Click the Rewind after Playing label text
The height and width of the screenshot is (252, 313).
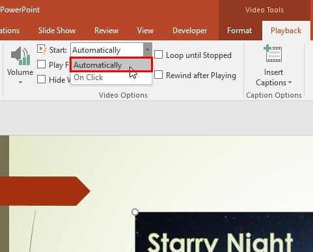201,76
